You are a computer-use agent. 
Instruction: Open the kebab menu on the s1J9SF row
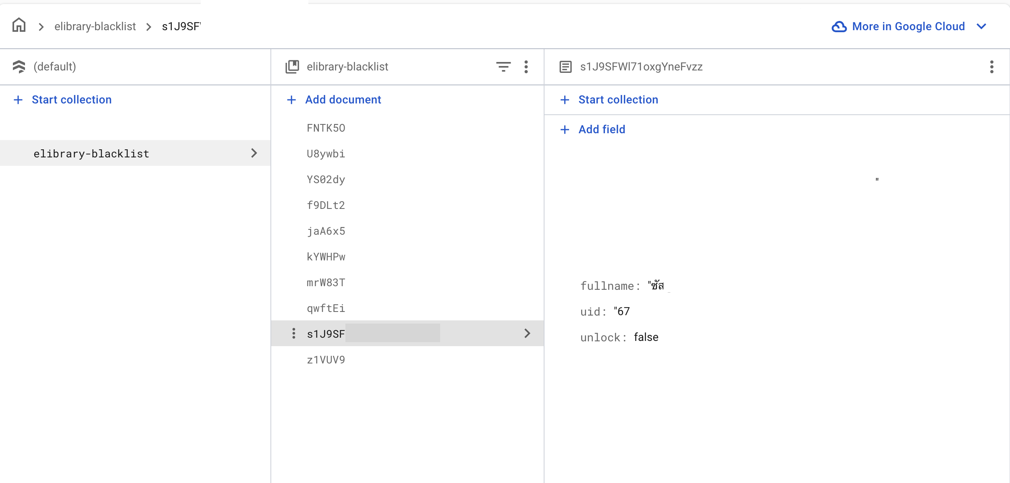293,333
